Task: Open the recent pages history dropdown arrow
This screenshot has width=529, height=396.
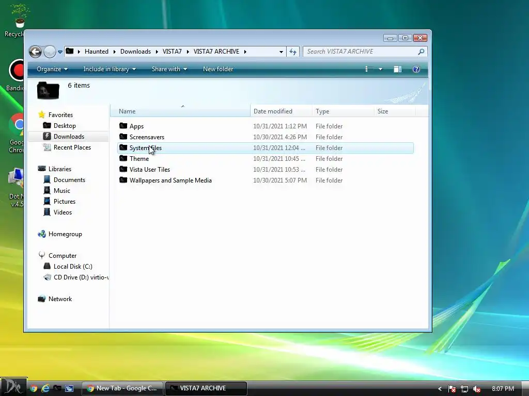Action: pos(60,52)
